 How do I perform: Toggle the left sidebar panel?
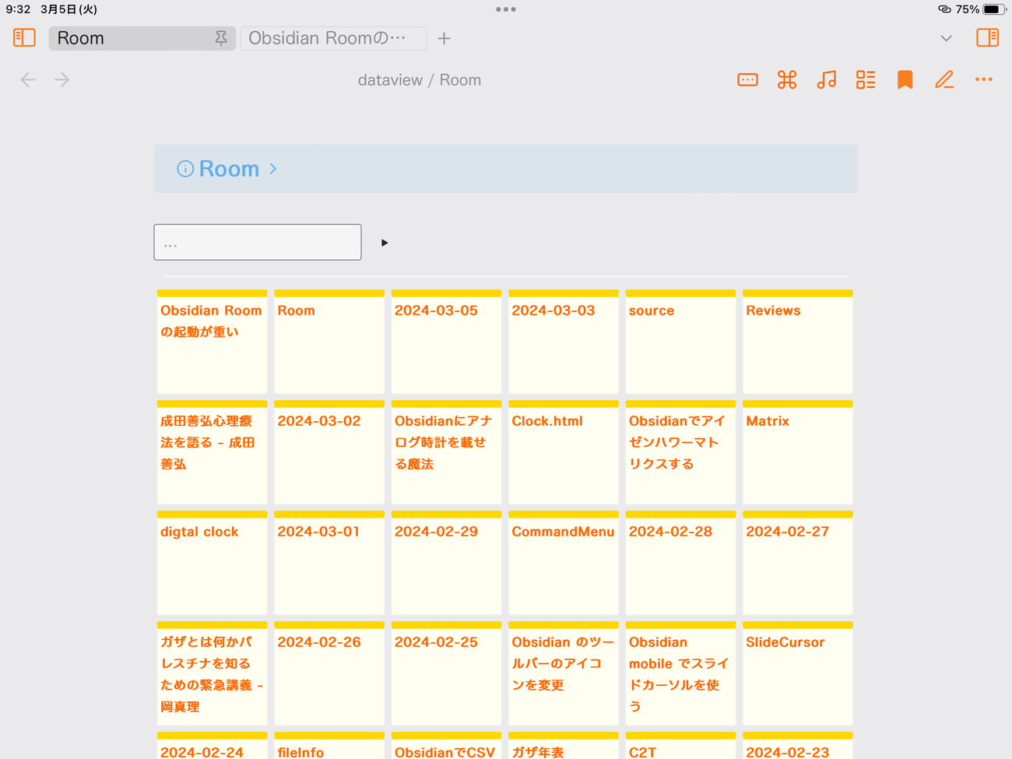coord(24,37)
